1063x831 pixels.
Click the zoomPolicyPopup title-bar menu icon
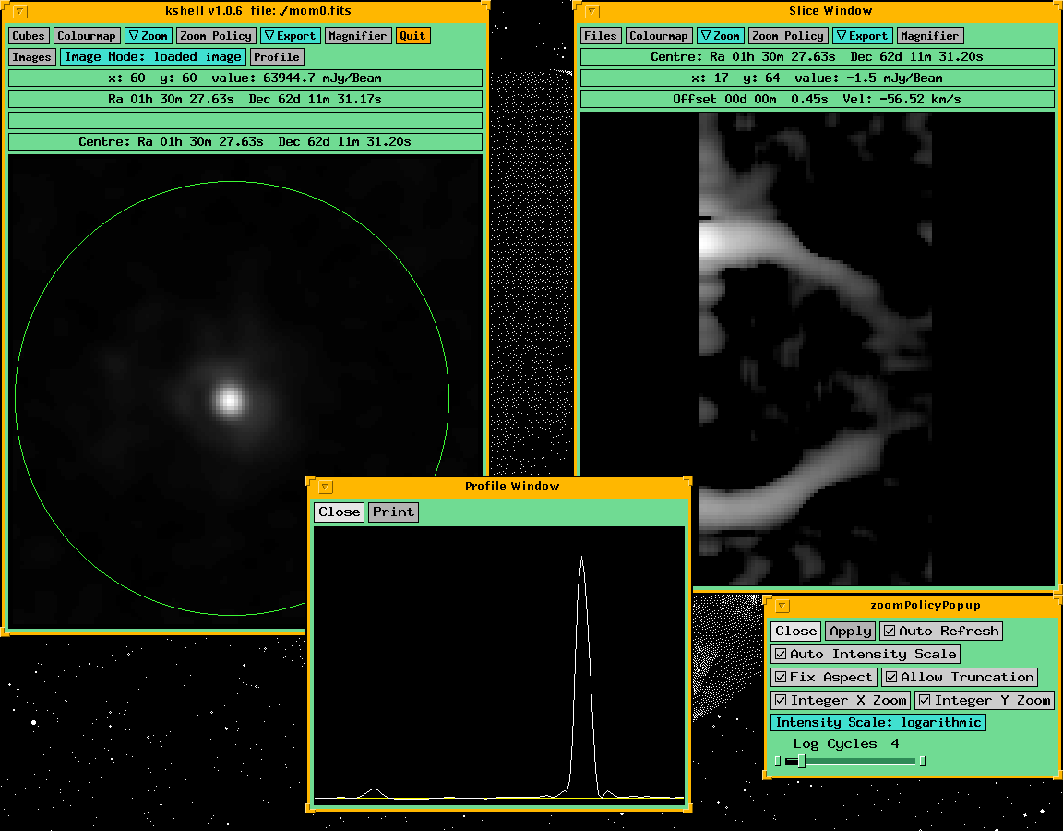782,607
